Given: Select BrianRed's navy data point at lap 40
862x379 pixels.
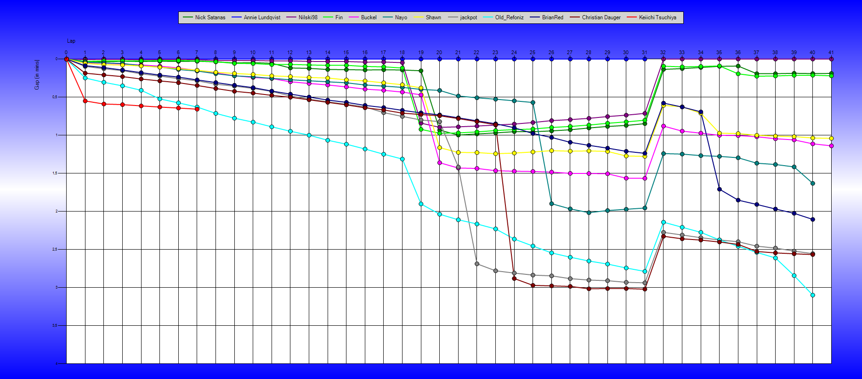Looking at the screenshot, I should click(x=813, y=219).
